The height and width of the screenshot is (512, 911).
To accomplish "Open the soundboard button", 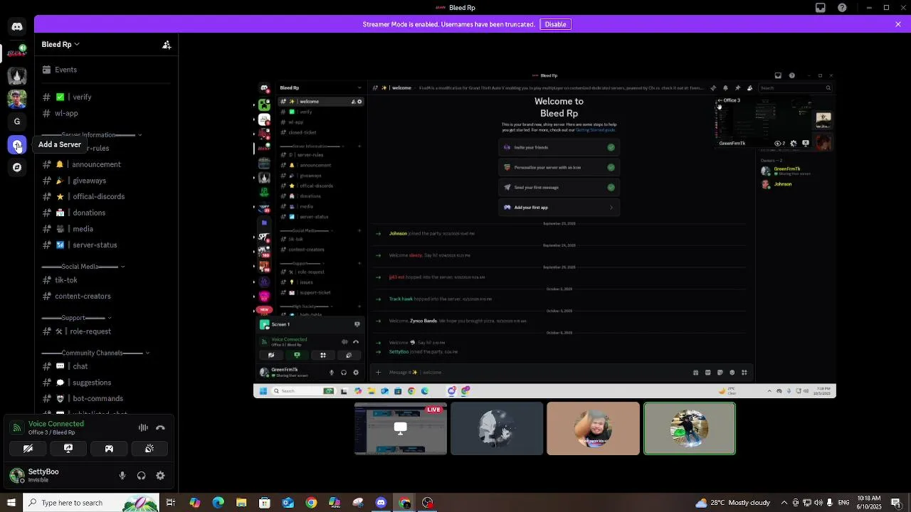I will 149,449.
